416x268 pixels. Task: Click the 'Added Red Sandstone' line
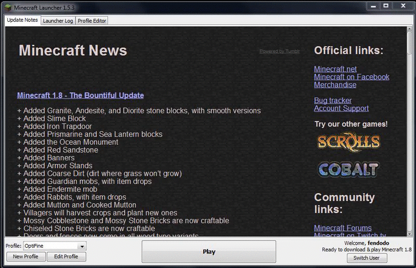(x=58, y=150)
